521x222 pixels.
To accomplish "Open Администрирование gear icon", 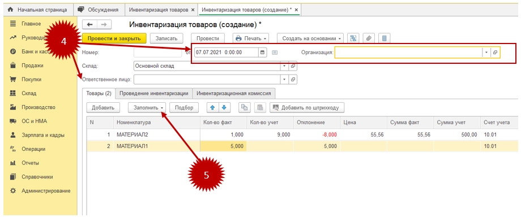I will [x=13, y=190].
